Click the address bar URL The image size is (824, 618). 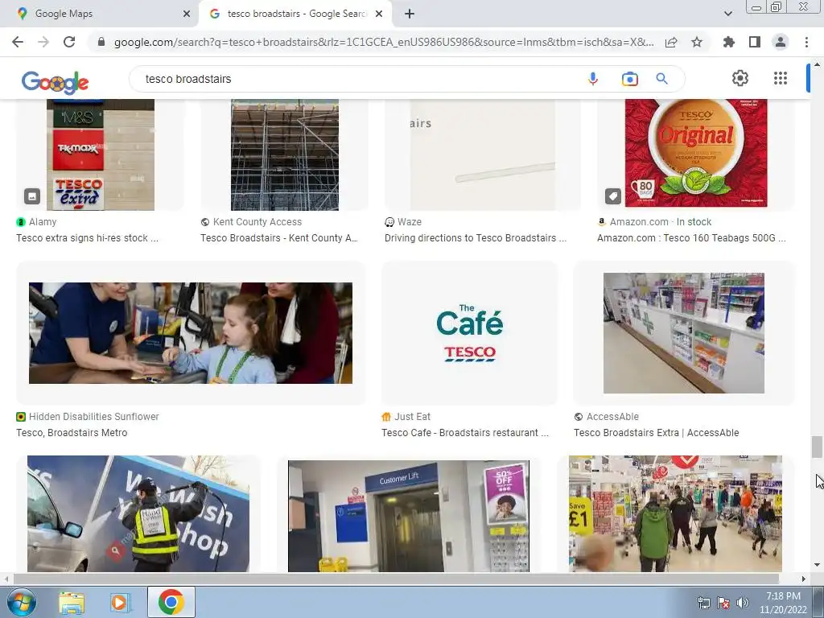(x=384, y=42)
